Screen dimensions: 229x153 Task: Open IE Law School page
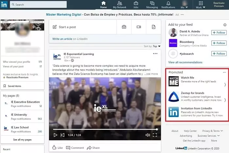point(20,127)
